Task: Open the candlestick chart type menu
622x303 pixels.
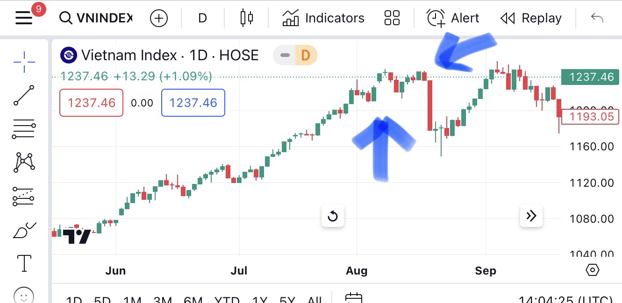Action: pyautogui.click(x=246, y=18)
